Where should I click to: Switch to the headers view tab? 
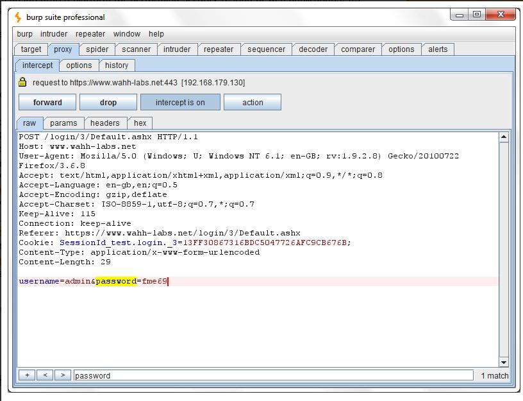point(104,123)
